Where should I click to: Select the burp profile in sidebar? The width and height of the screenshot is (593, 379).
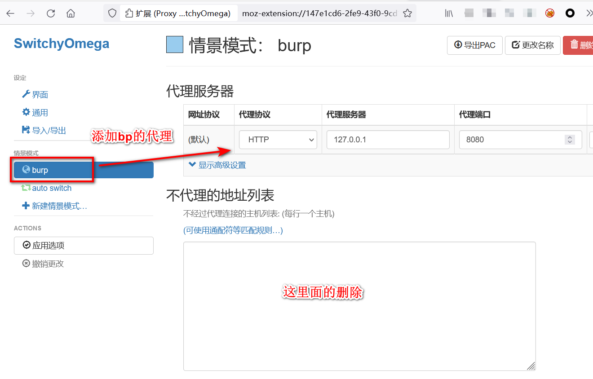84,170
